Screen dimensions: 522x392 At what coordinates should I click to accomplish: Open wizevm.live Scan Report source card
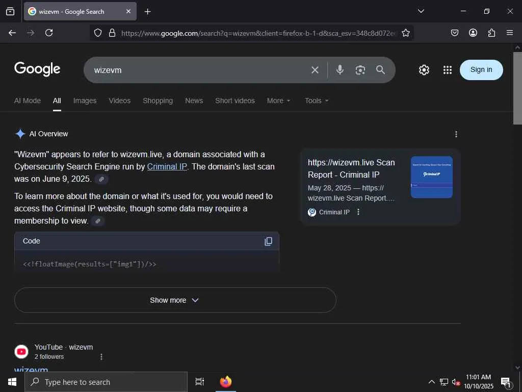[351, 168]
